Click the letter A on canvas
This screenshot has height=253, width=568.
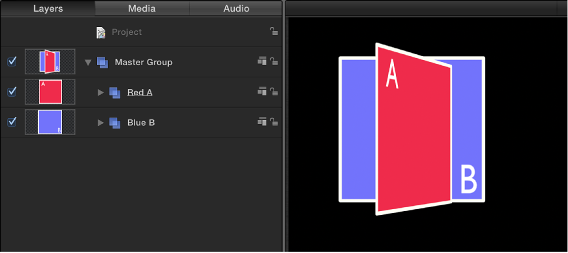(x=392, y=74)
